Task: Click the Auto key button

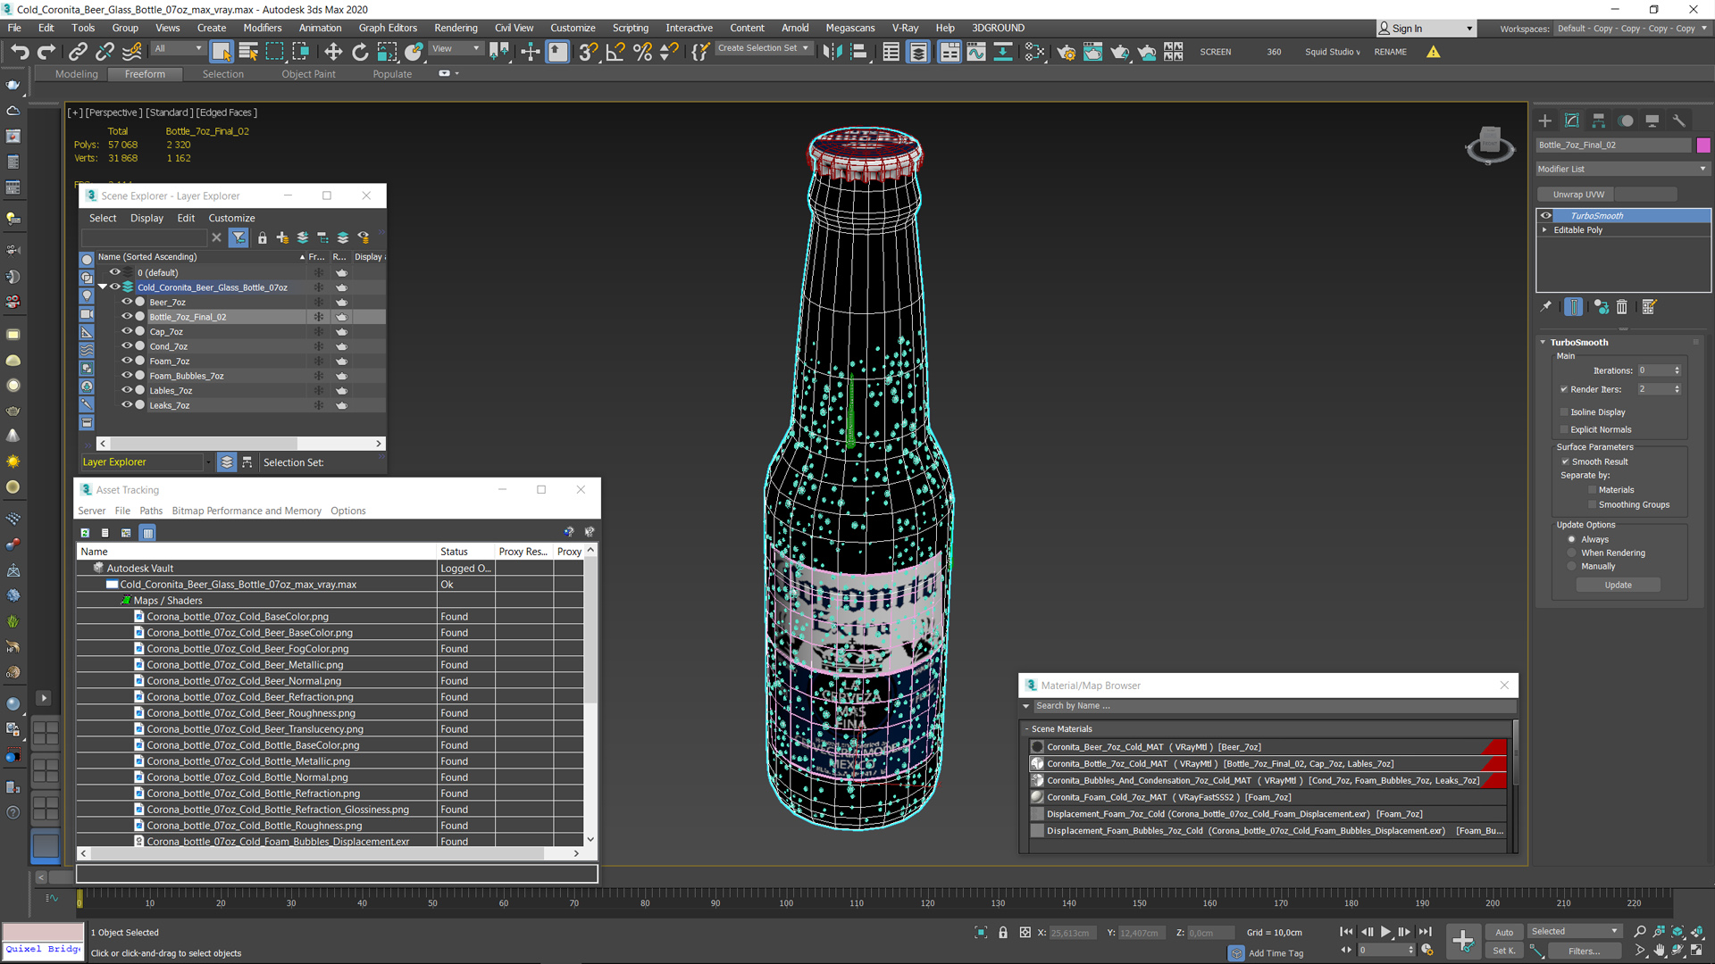Action: [1504, 932]
